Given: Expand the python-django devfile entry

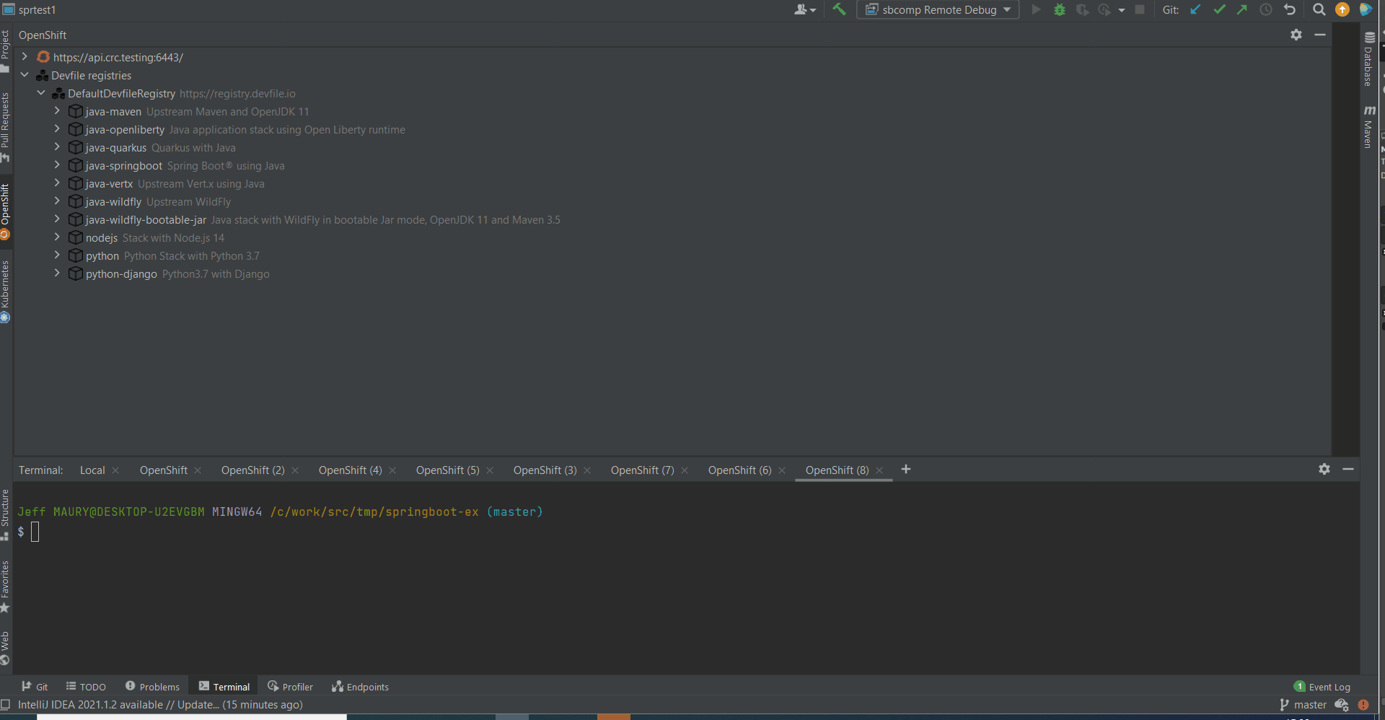Looking at the screenshot, I should [x=57, y=273].
